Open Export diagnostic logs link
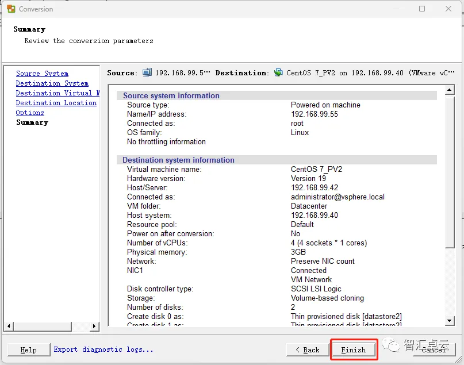Viewport: 464px width, 365px height. pyautogui.click(x=103, y=349)
